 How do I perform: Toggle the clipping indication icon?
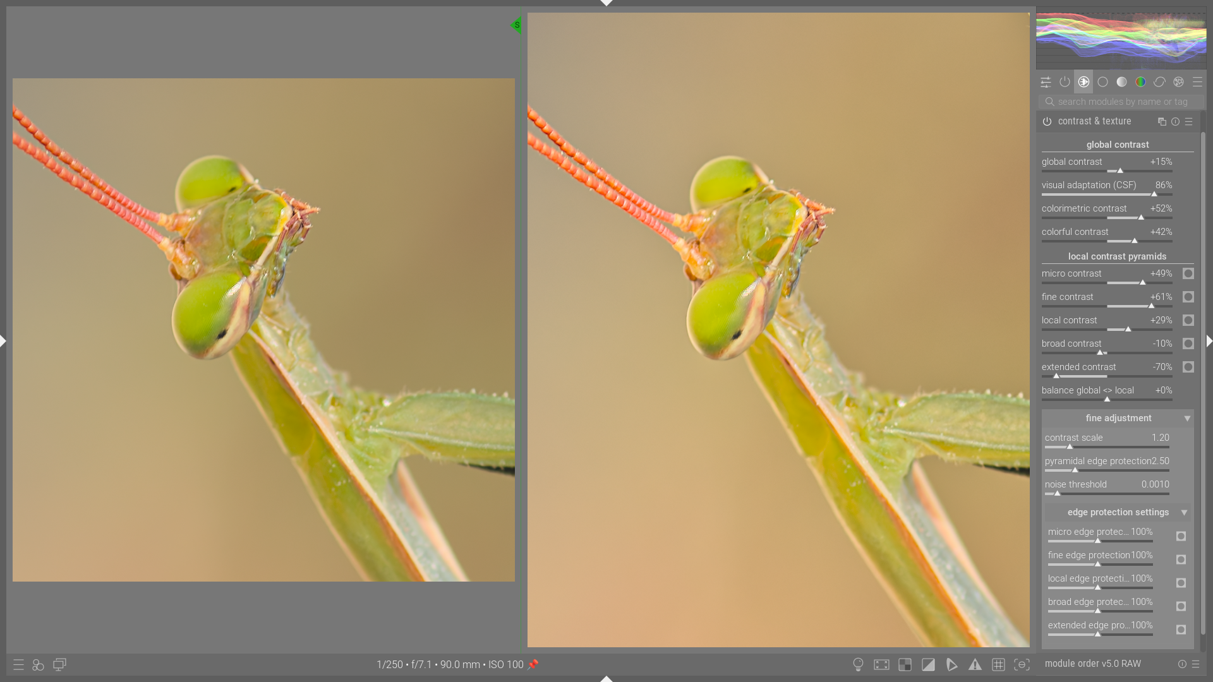(928, 664)
